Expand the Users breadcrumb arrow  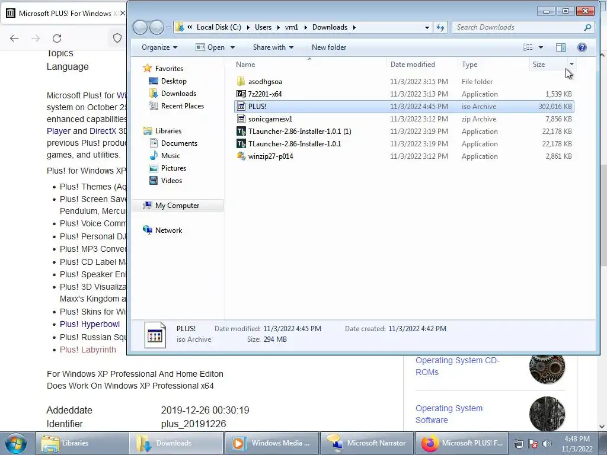(x=278, y=27)
